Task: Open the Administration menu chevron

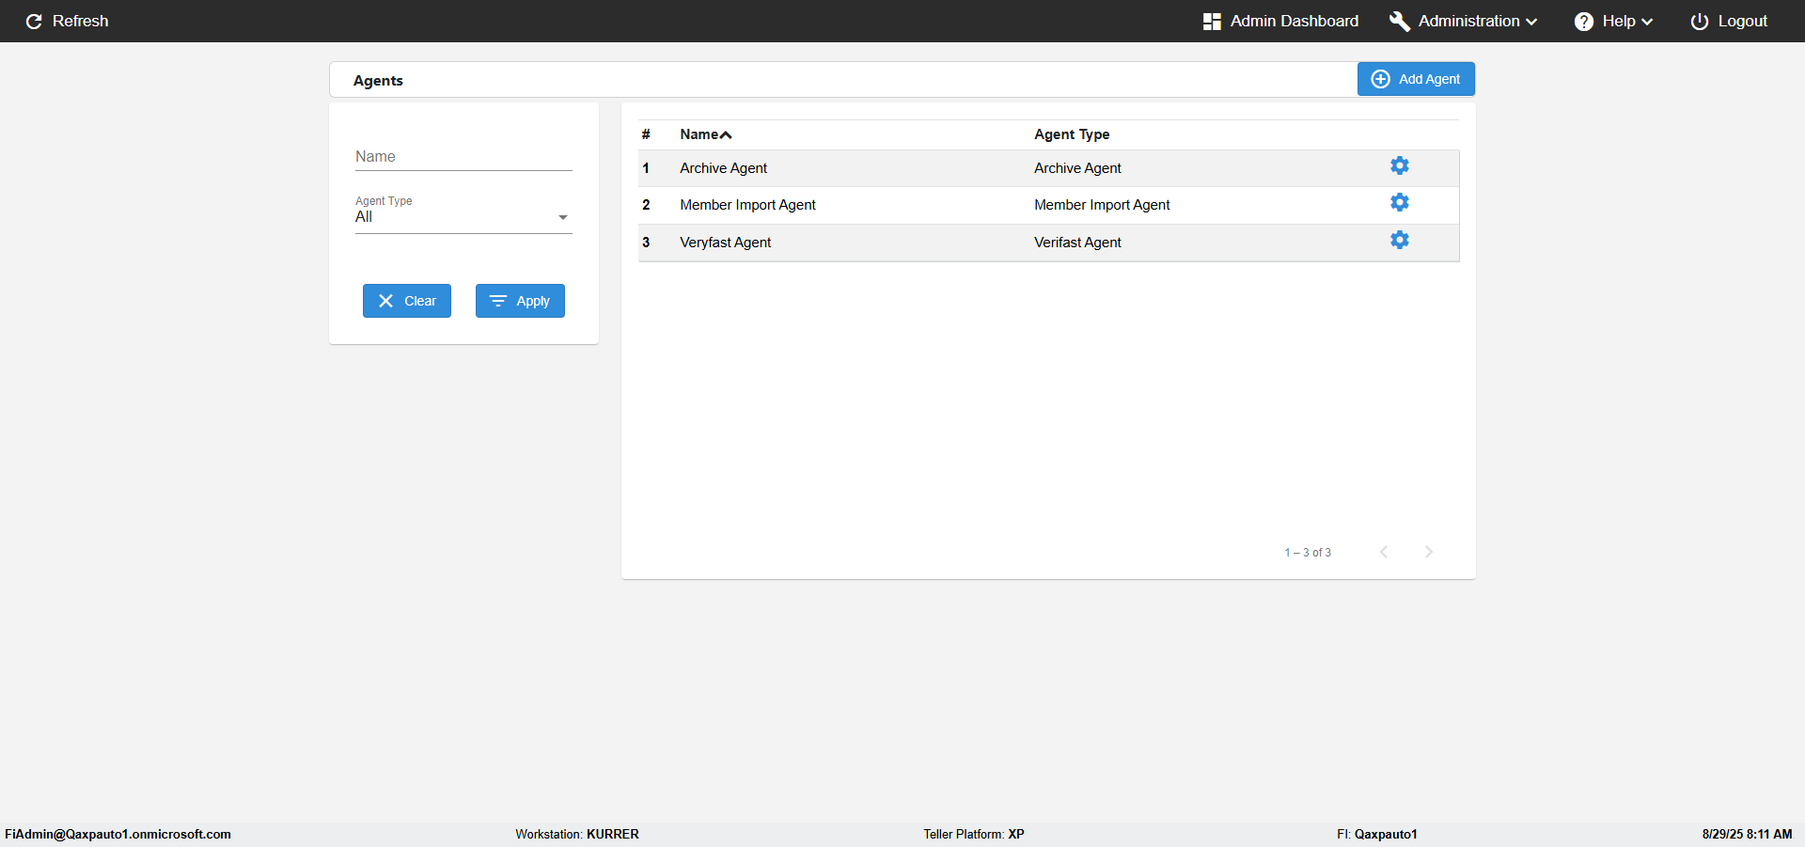Action: [x=1531, y=22]
